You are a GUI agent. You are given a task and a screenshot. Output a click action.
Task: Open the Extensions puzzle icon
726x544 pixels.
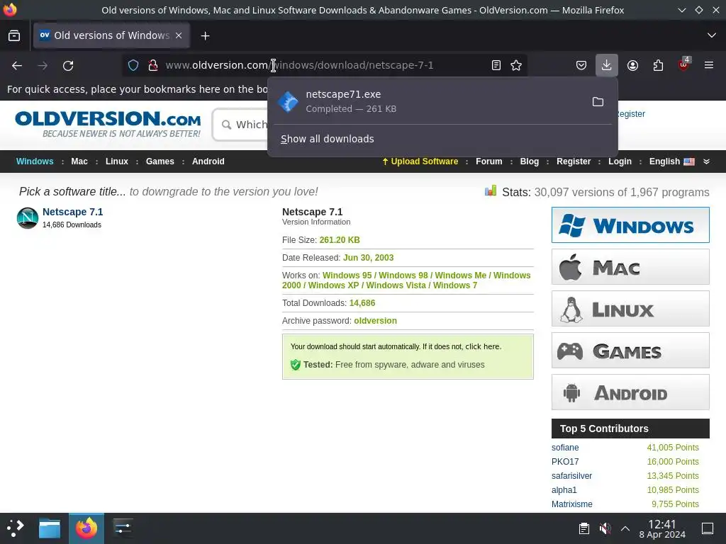[658, 65]
